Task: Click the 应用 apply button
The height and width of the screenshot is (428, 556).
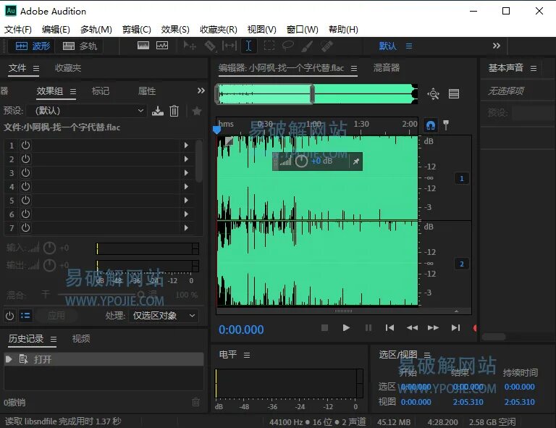Action: [x=56, y=316]
